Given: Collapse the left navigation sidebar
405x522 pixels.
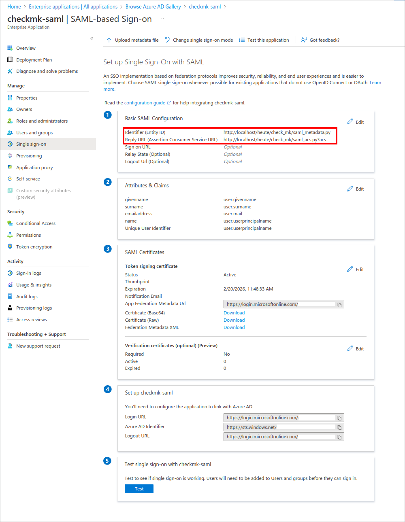Looking at the screenshot, I should click(92, 38).
